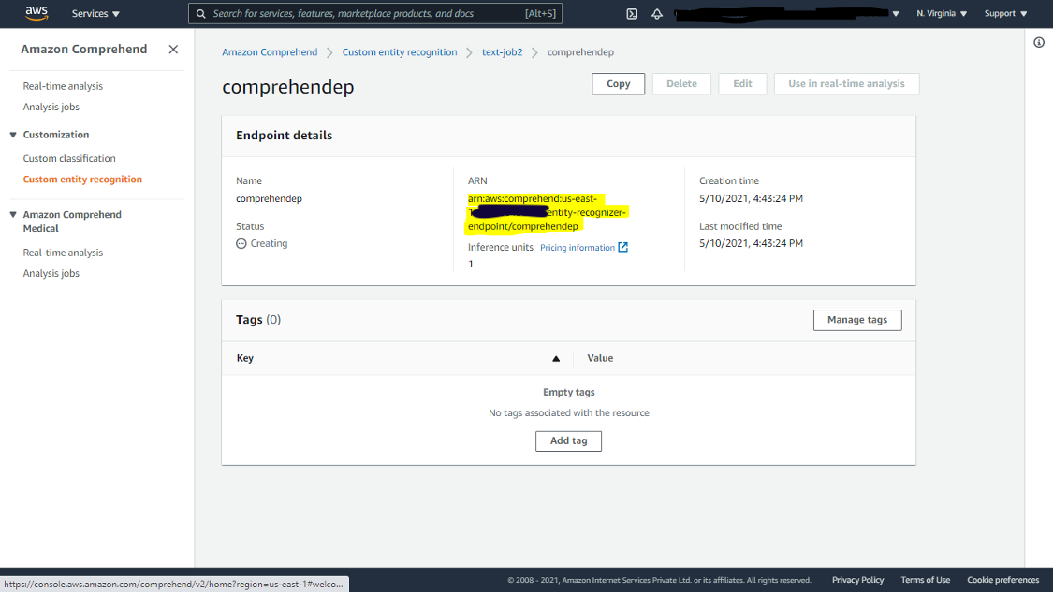Sort the Key column using its arrow
The width and height of the screenshot is (1053, 592).
pos(555,358)
